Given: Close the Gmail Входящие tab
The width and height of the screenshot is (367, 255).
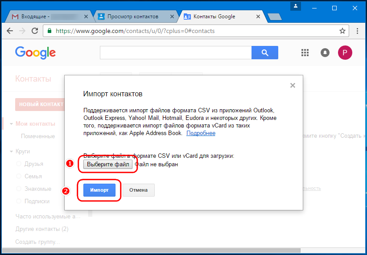Looking at the screenshot, I should click(x=86, y=16).
